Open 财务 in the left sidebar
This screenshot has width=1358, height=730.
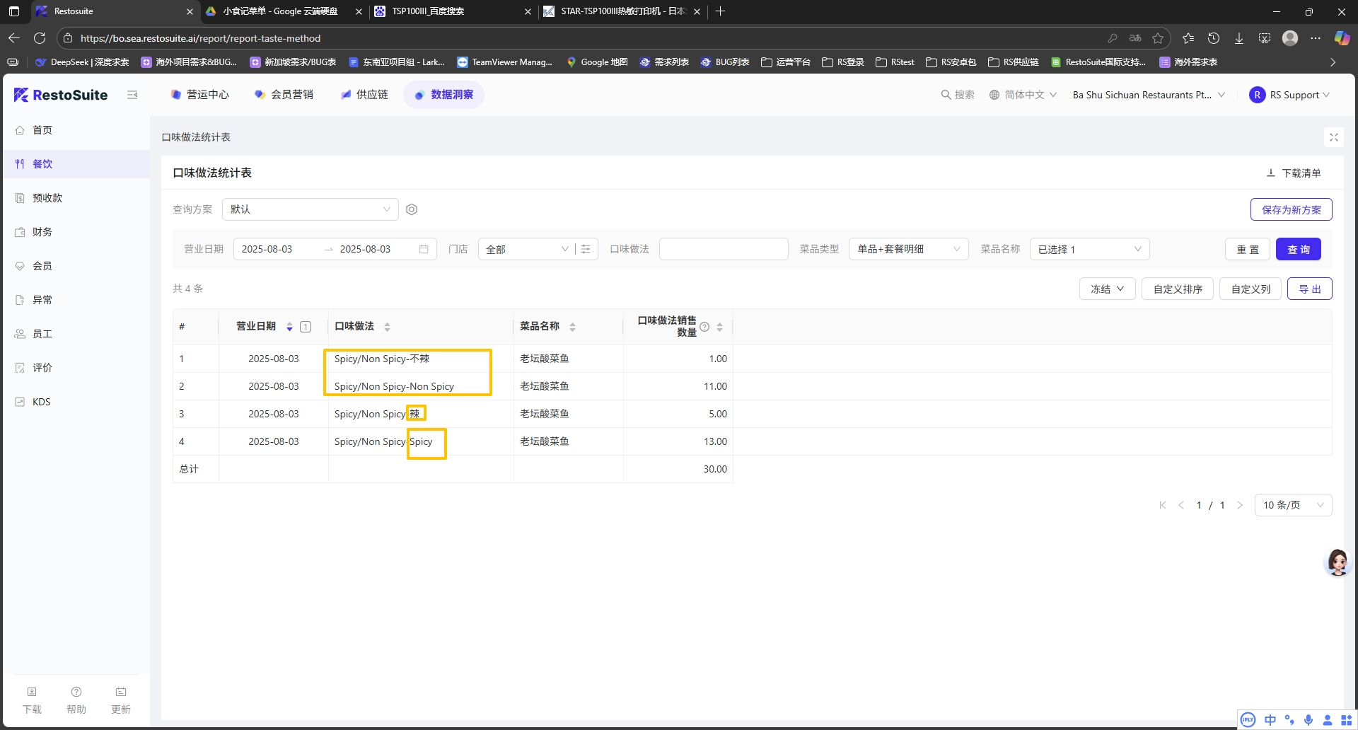tap(42, 232)
